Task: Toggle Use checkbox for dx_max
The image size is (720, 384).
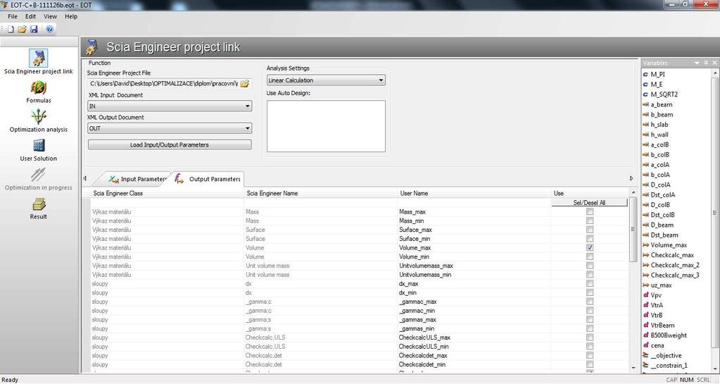Action: [590, 283]
